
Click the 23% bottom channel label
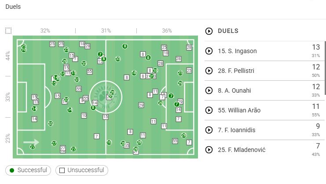pos(8,139)
